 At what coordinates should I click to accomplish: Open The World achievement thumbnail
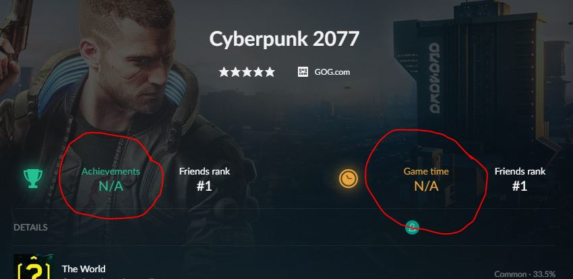34,267
